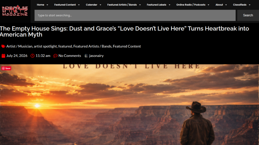Expand the arrow next to Featured Artists / Bands
The height and width of the screenshot is (145, 259).
[140, 5]
